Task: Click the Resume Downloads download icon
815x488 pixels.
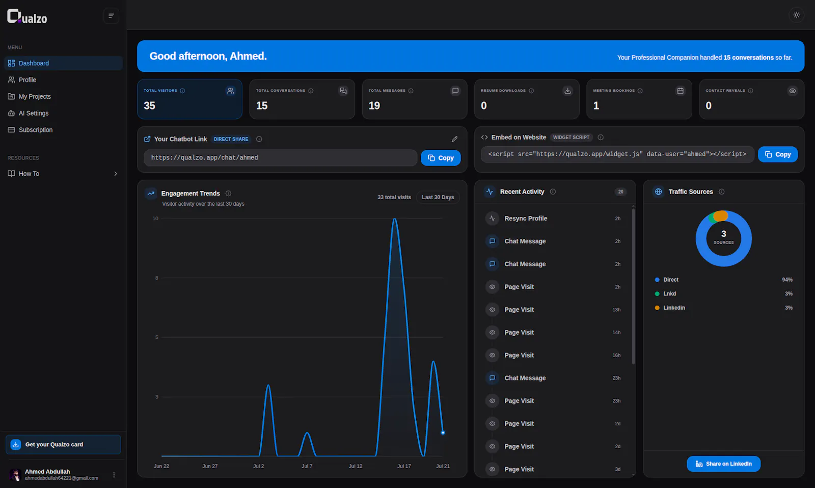Action: point(567,91)
